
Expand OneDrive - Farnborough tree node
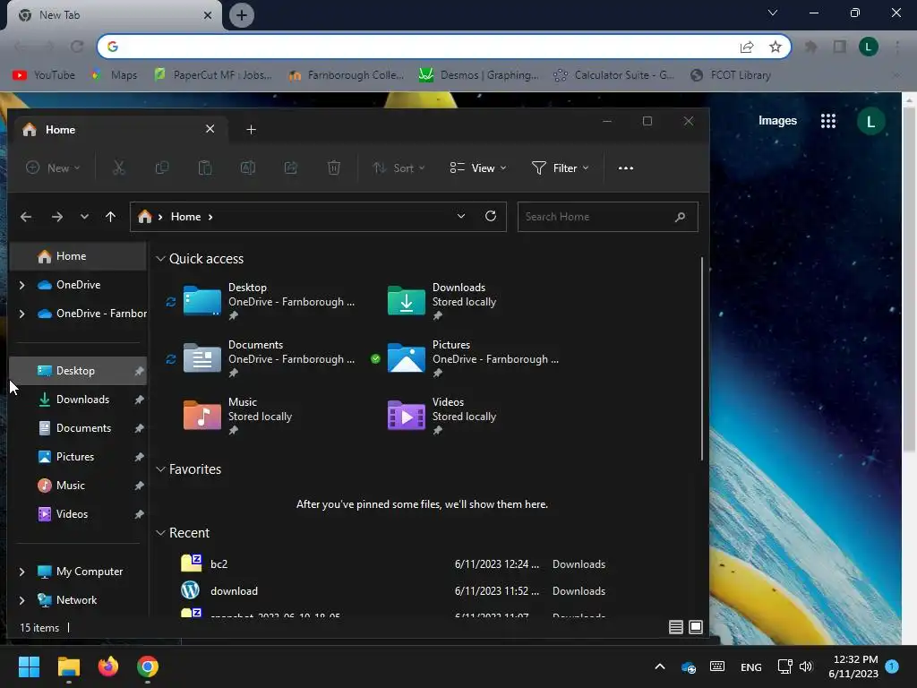coord(21,314)
